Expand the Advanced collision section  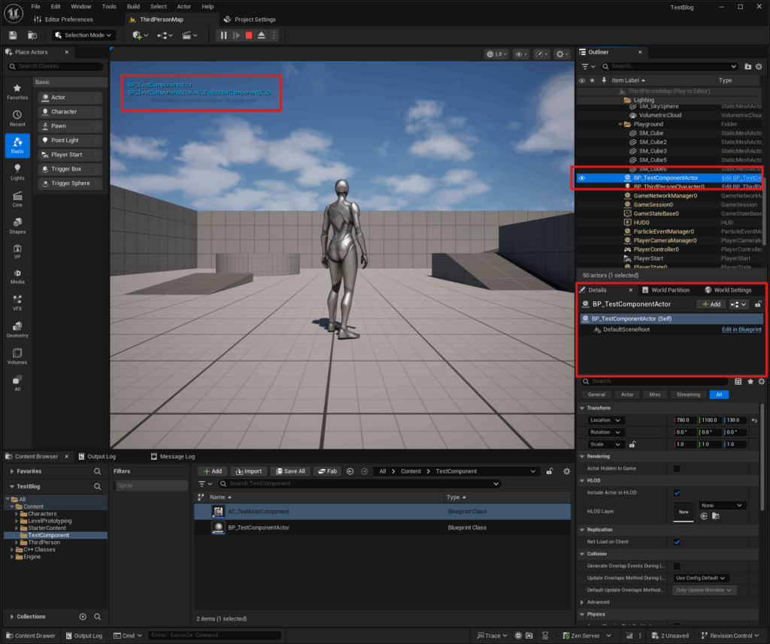click(x=583, y=602)
